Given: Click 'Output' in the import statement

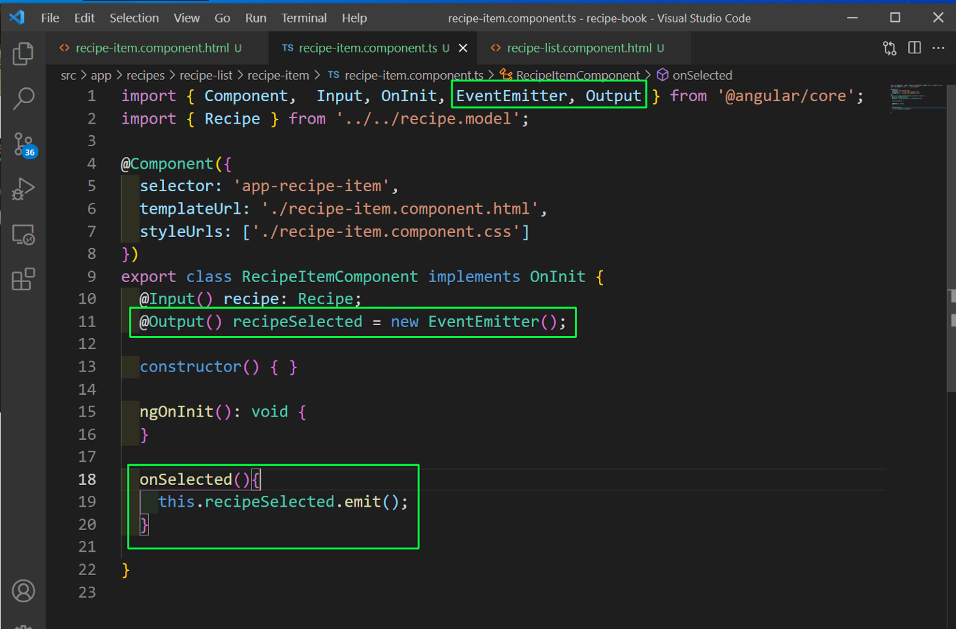Looking at the screenshot, I should coord(613,96).
